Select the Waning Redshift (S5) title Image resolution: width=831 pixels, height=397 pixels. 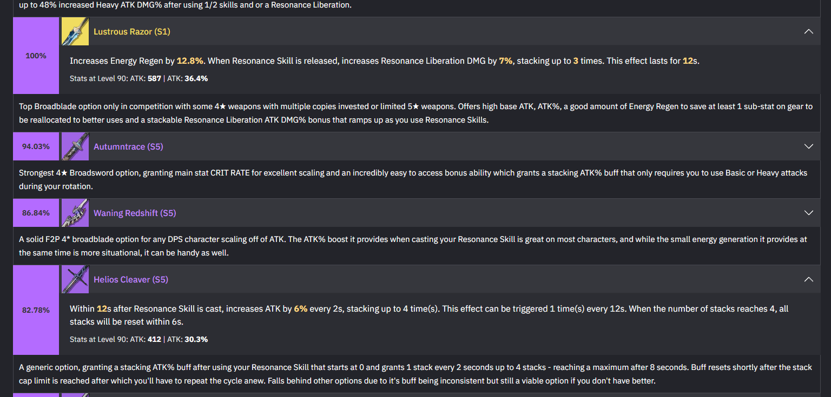coord(135,213)
